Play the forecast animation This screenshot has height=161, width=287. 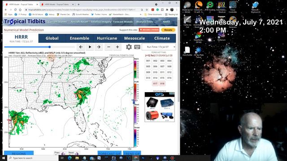(90, 47)
